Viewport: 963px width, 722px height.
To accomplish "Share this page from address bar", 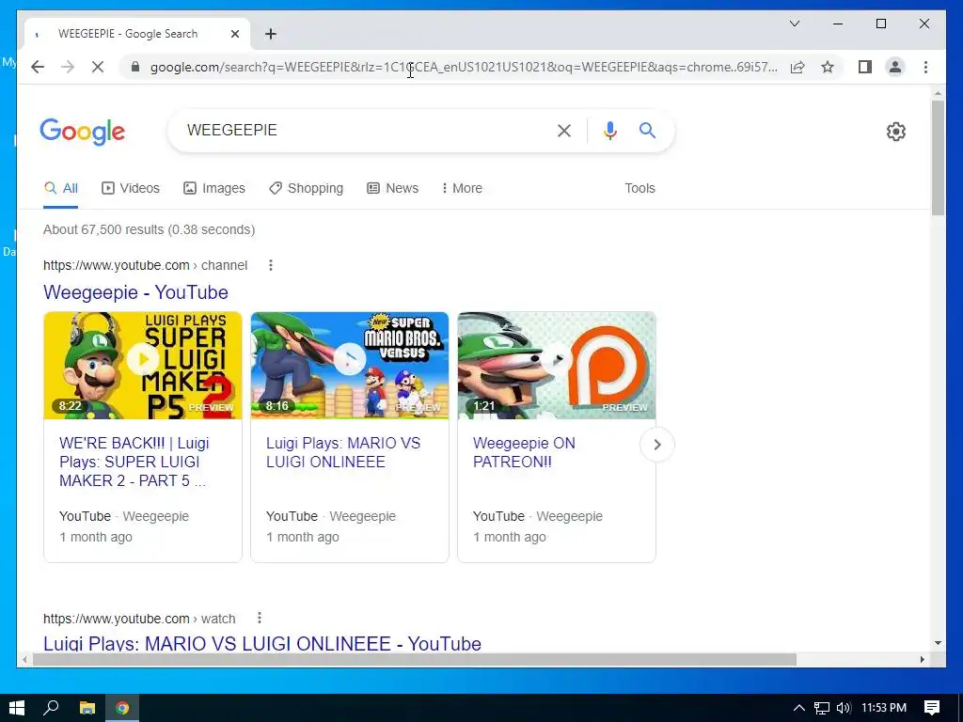I will [797, 67].
